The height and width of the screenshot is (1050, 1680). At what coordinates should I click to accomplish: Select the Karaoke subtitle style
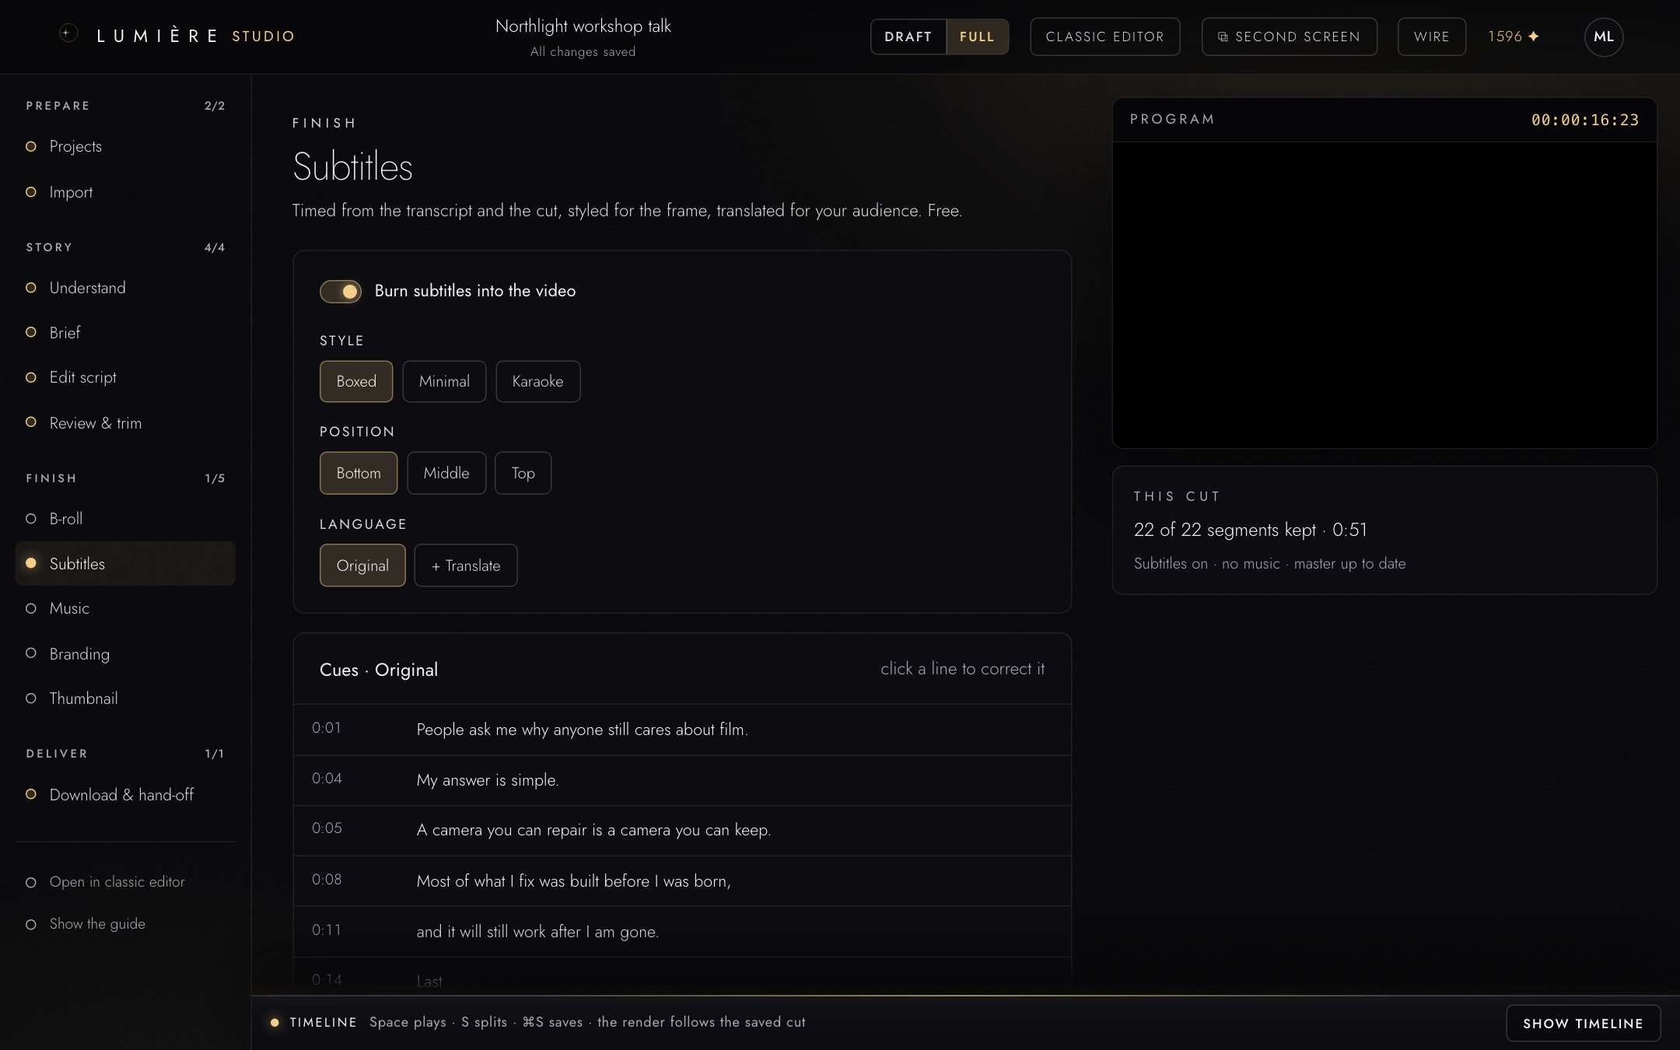click(537, 381)
